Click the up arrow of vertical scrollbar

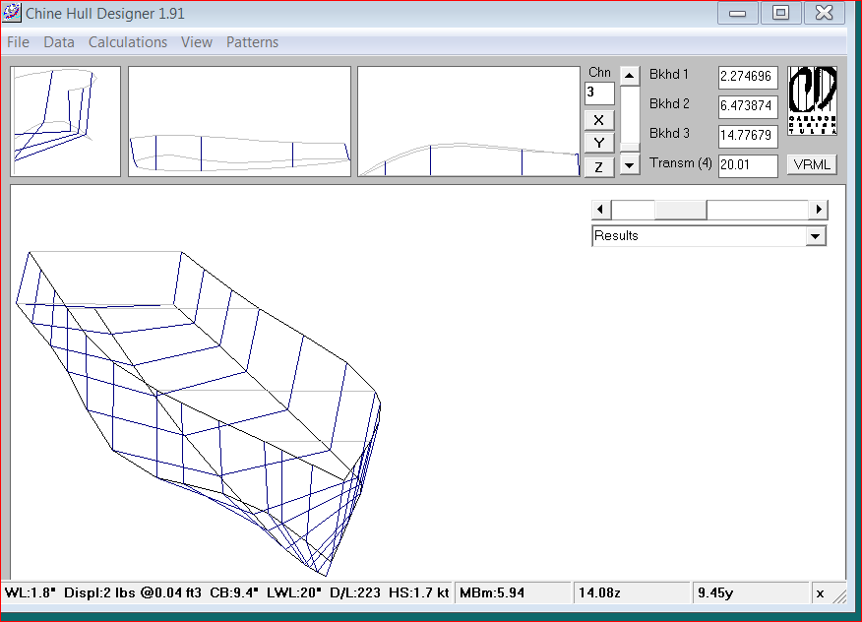[x=630, y=76]
